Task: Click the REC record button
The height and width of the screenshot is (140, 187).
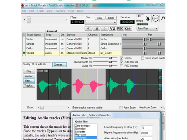Action: tap(120, 28)
